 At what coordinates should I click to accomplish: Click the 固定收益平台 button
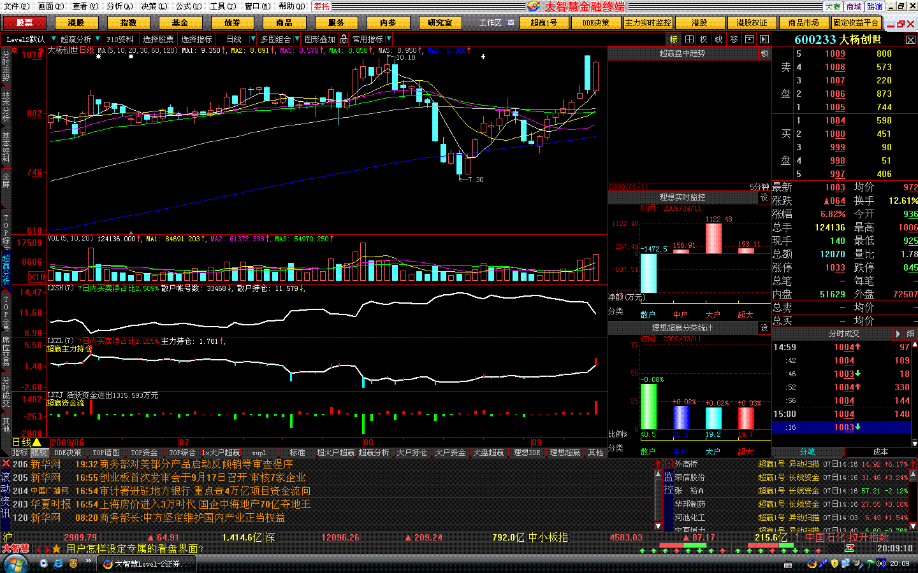(x=856, y=23)
